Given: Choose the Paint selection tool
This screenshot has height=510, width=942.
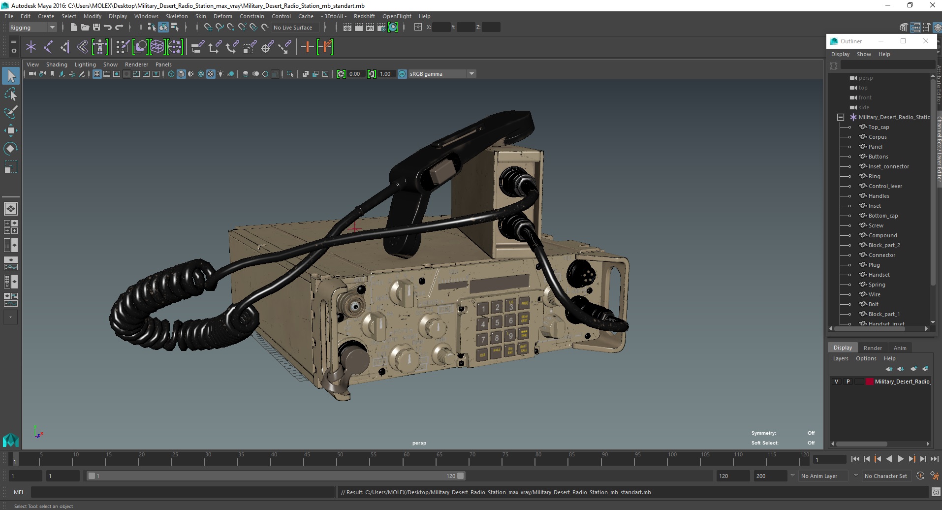Looking at the screenshot, I should (11, 112).
